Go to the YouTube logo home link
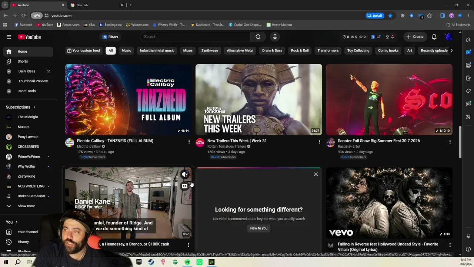 (x=29, y=37)
